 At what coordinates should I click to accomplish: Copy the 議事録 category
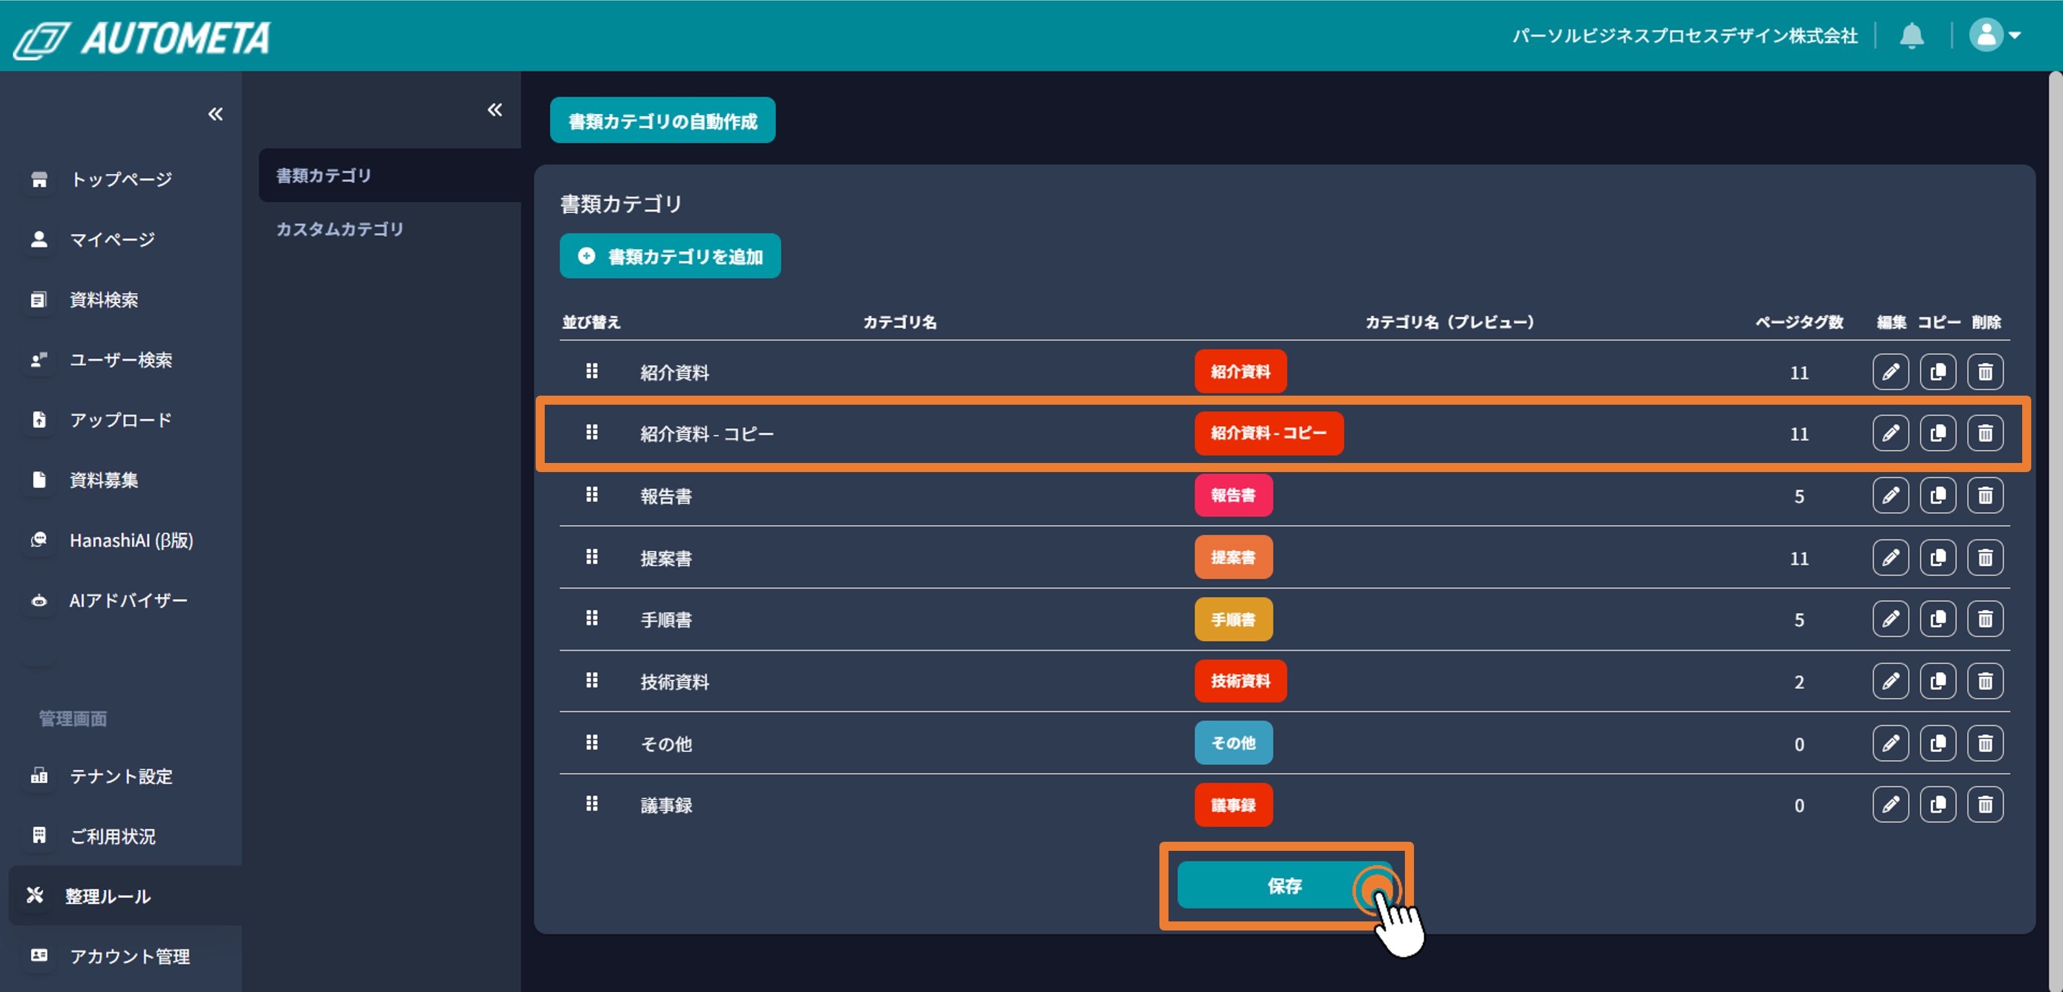pos(1937,805)
